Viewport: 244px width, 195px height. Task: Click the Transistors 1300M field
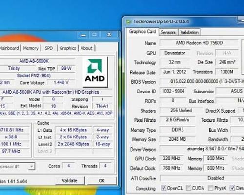(x=227, y=72)
